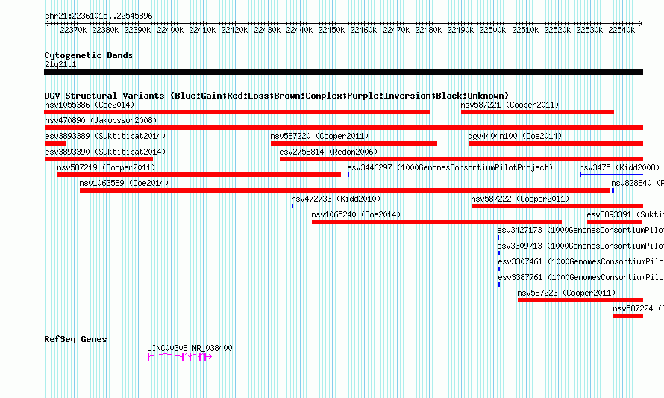Select nsv472733 (Kidd2010) label
This screenshot has width=664, height=398.
tap(336, 199)
